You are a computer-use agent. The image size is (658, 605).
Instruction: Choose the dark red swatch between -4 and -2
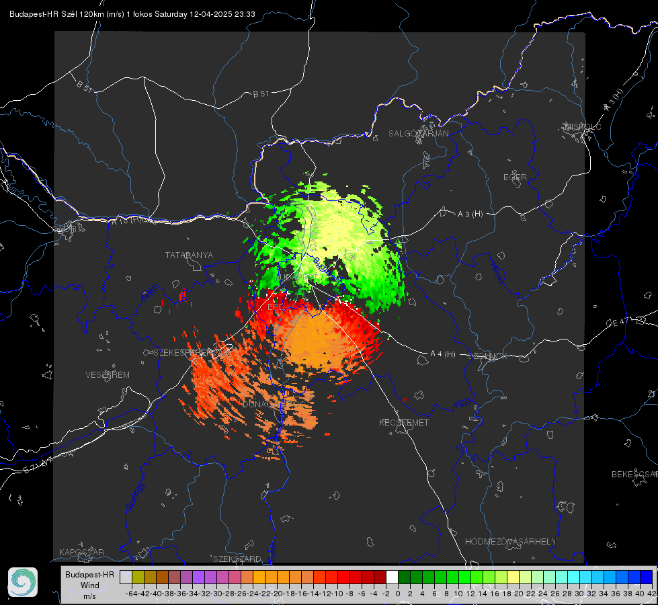click(x=380, y=577)
